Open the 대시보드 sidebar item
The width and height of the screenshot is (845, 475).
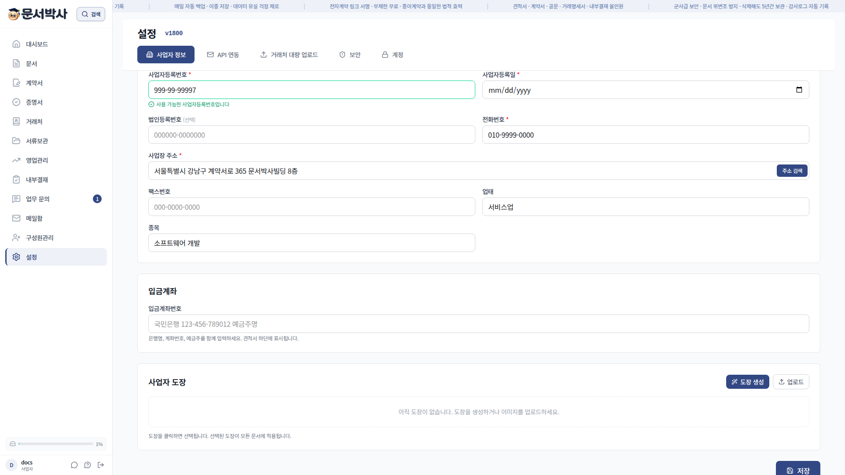[x=56, y=44]
